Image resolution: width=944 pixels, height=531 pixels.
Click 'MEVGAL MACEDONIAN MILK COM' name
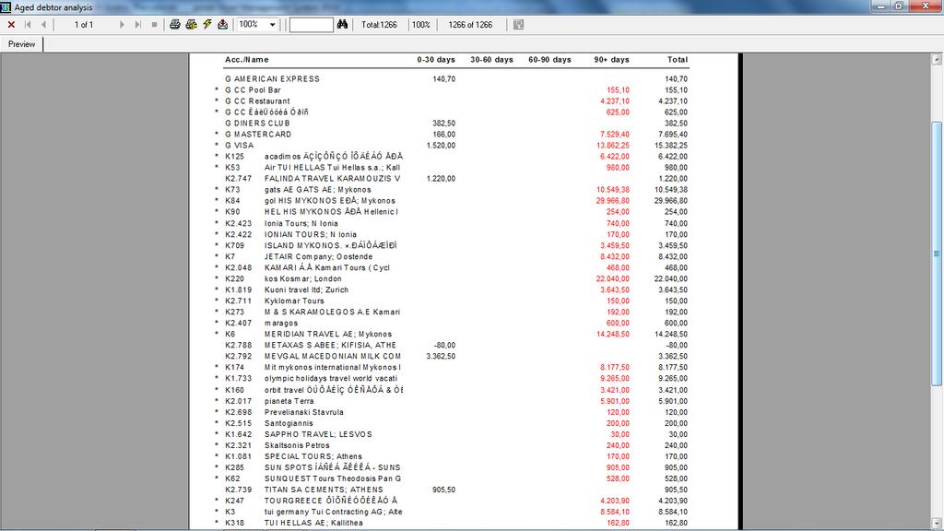click(333, 357)
